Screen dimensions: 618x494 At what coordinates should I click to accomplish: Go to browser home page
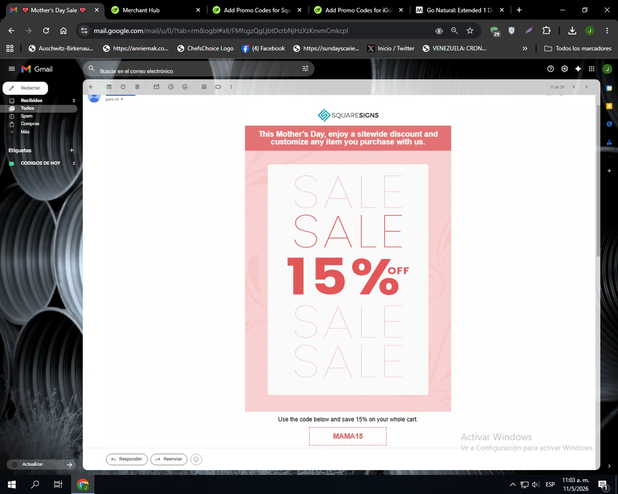pyautogui.click(x=63, y=30)
